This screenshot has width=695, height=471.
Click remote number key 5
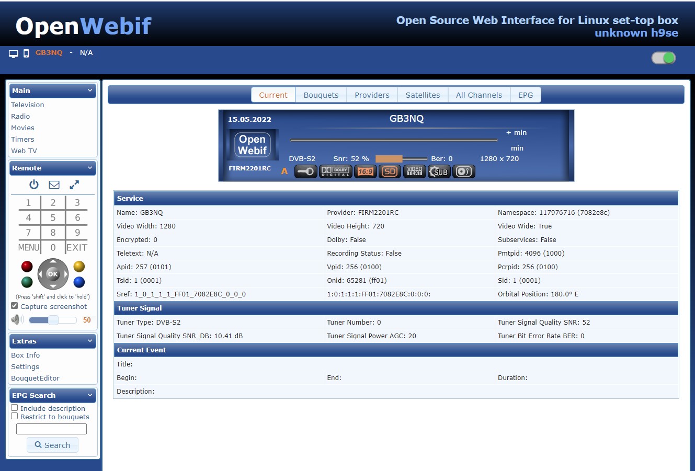(x=53, y=217)
